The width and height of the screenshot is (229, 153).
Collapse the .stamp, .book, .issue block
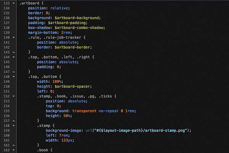coord(14,96)
